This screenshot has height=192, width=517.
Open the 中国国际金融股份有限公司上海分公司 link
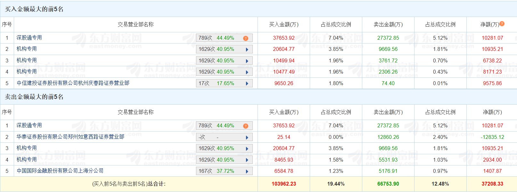[x=60, y=171]
